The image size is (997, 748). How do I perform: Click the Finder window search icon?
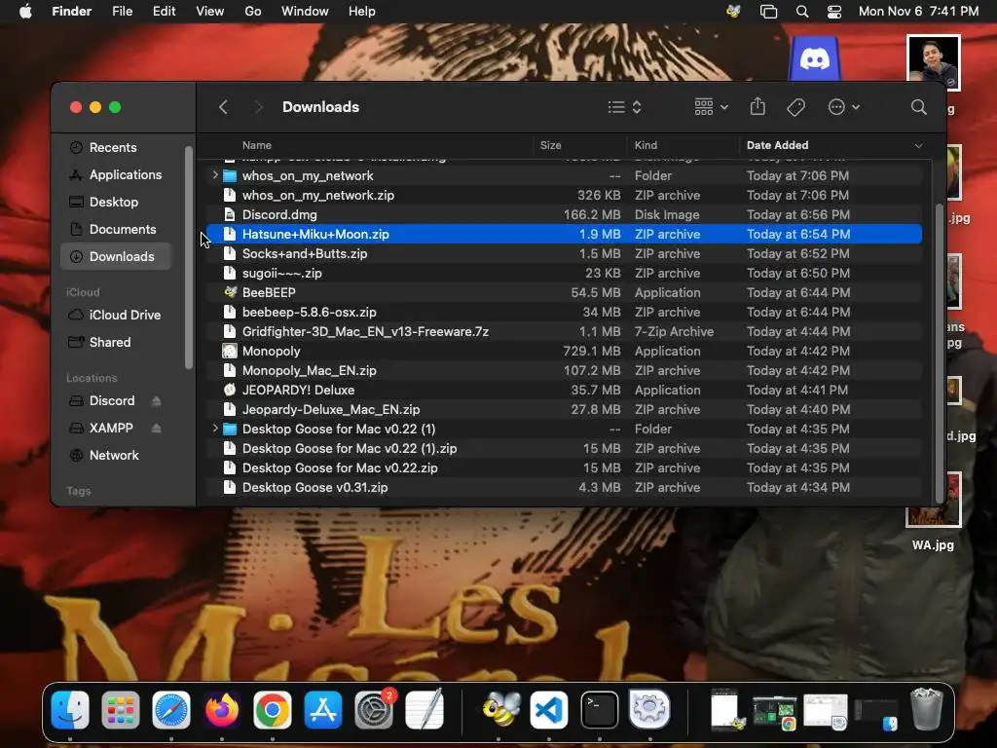pyautogui.click(x=918, y=107)
